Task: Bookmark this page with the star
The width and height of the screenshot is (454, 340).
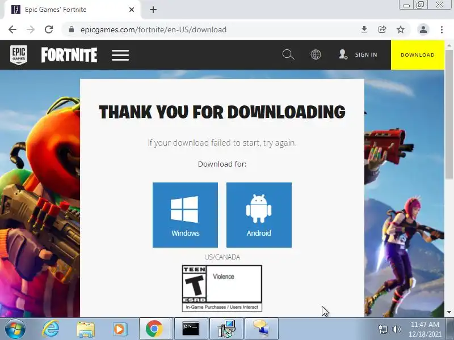Action: (401, 29)
